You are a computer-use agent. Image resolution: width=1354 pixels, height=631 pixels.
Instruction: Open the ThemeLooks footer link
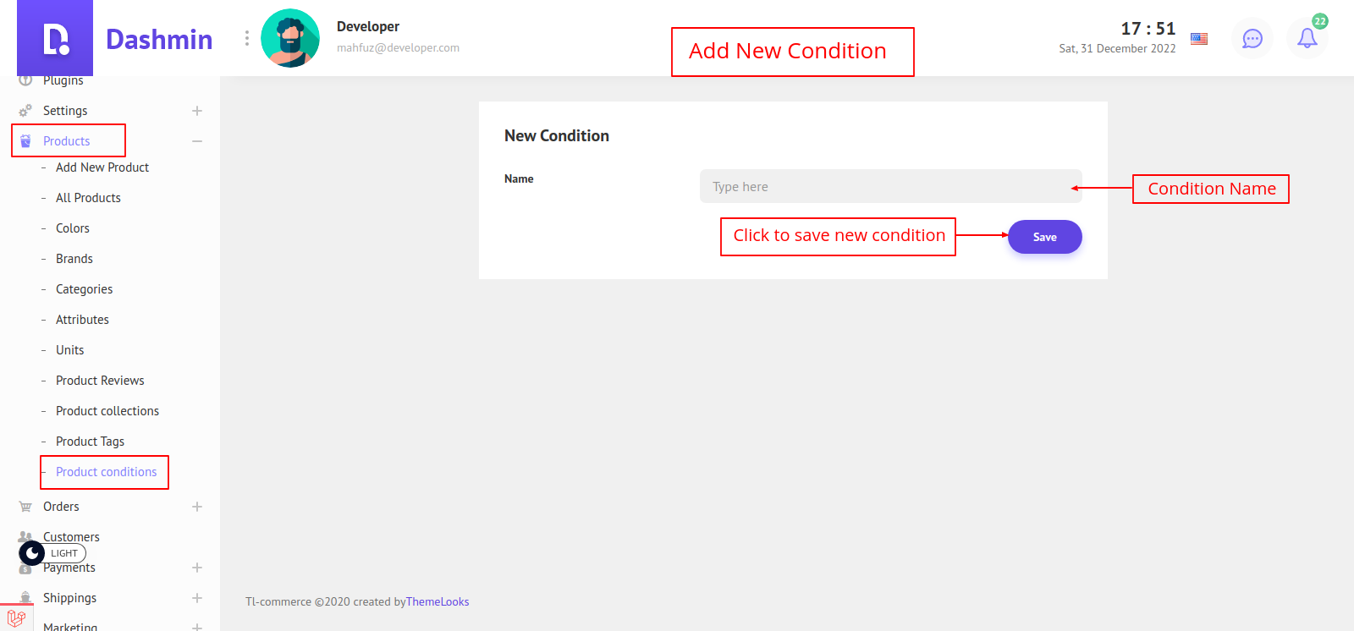[438, 602]
